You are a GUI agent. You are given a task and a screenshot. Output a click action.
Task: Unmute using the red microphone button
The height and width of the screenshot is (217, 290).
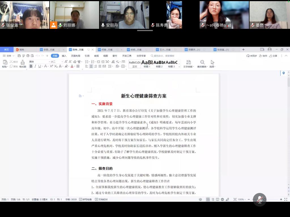pyautogui.click(x=259, y=199)
